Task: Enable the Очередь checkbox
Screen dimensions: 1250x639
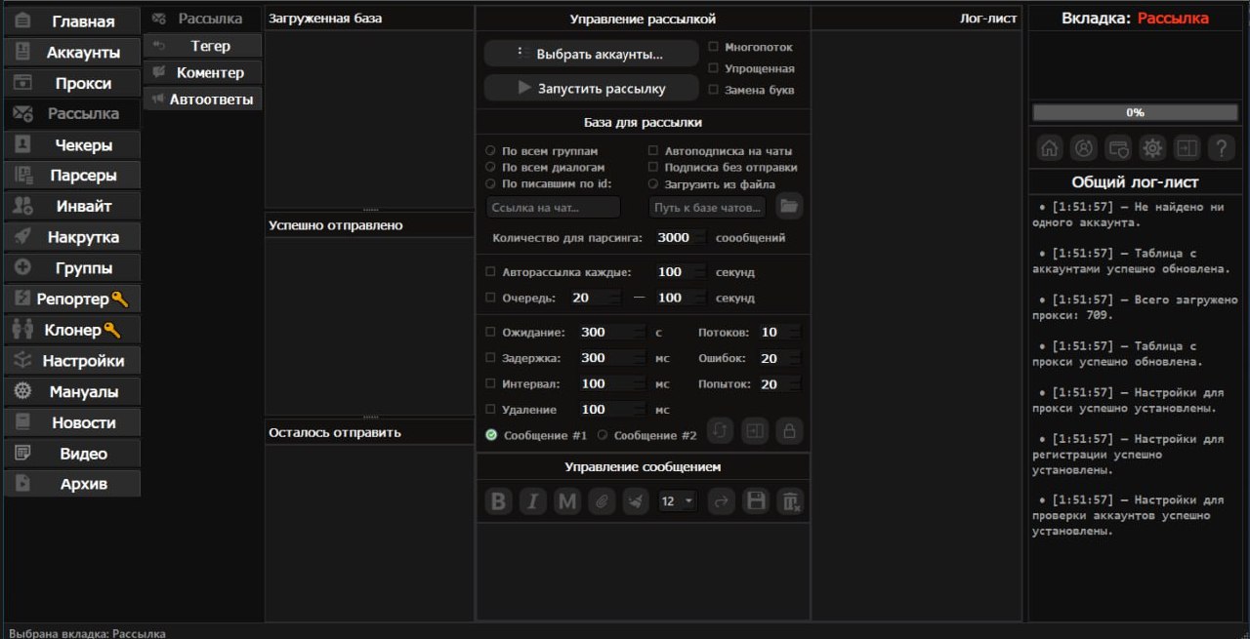Action: click(490, 298)
